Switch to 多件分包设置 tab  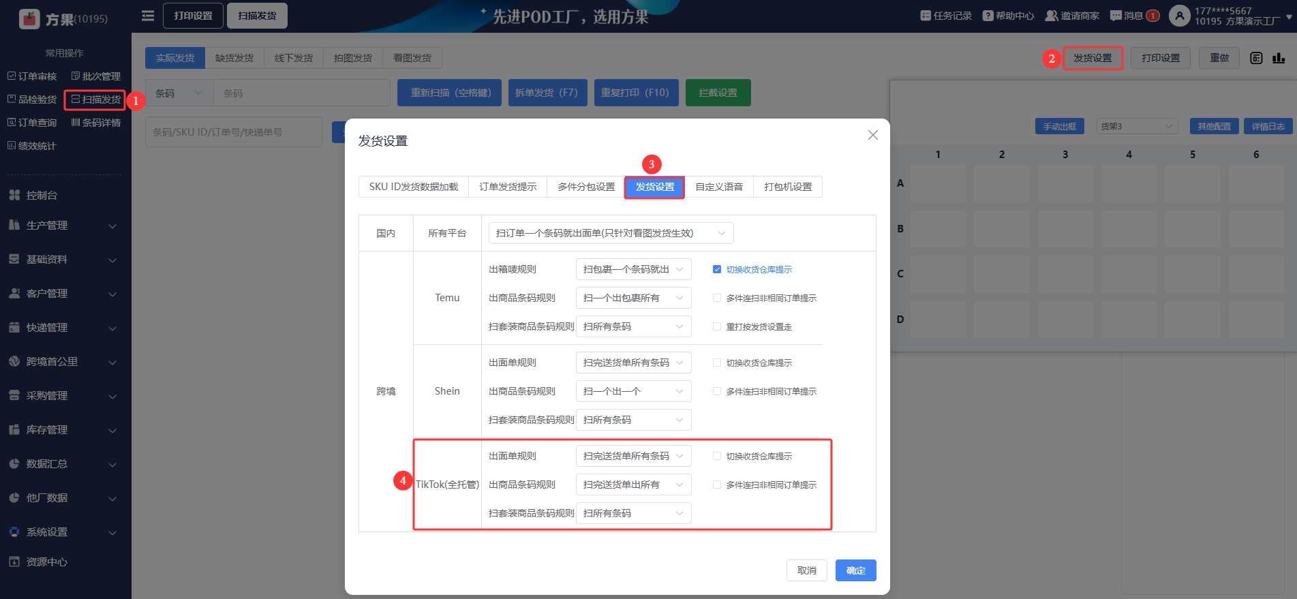pyautogui.click(x=585, y=187)
